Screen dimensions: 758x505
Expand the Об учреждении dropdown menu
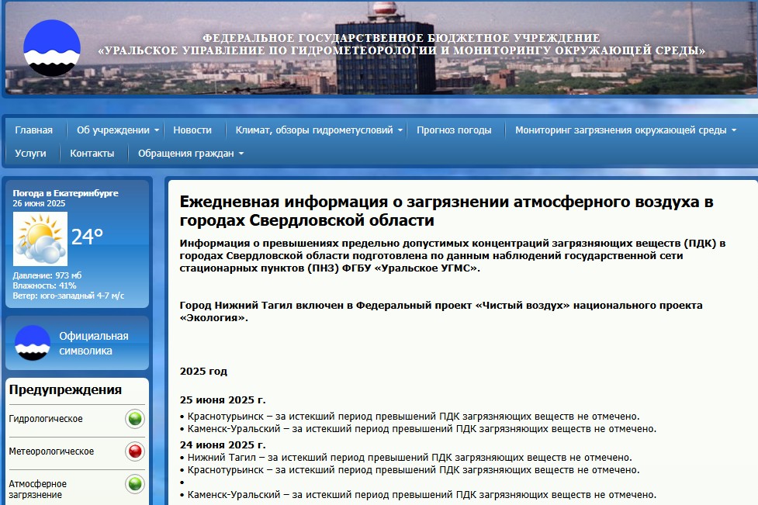click(118, 130)
